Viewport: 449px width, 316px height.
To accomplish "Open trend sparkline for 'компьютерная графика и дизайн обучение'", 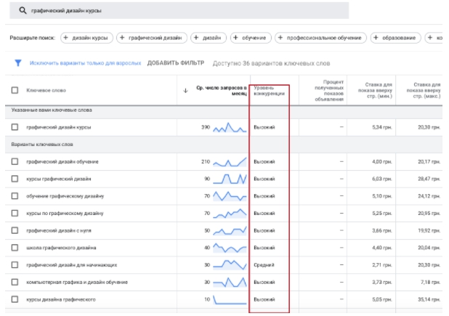I will pos(230,283).
